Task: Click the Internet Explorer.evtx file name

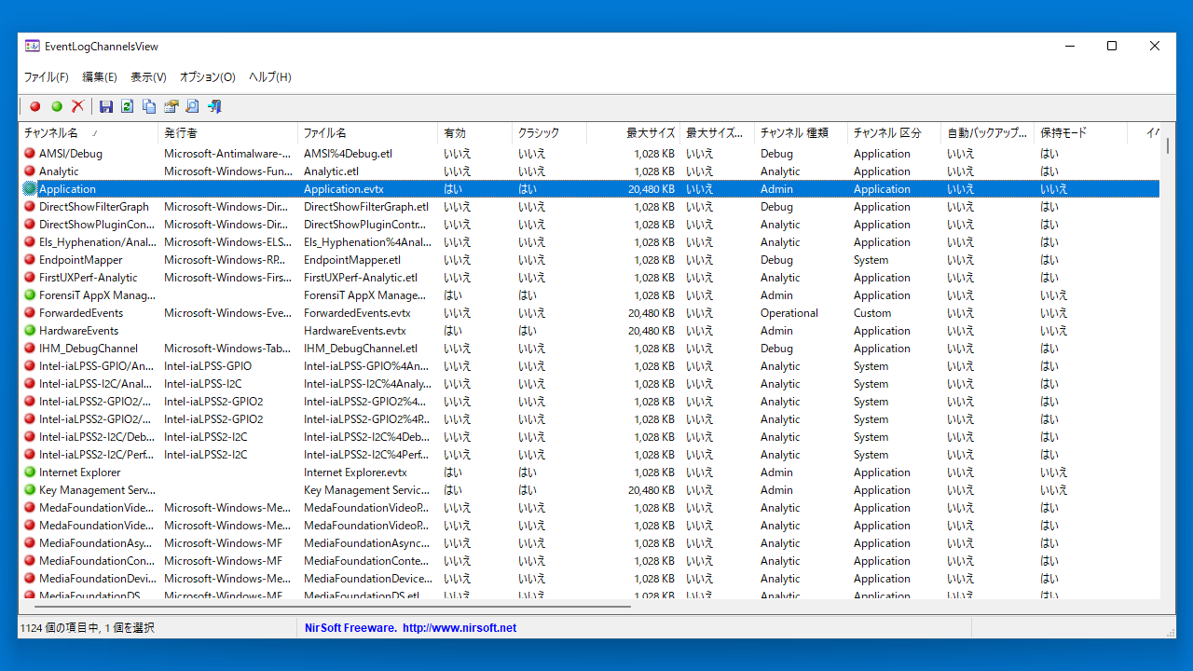Action: point(355,472)
